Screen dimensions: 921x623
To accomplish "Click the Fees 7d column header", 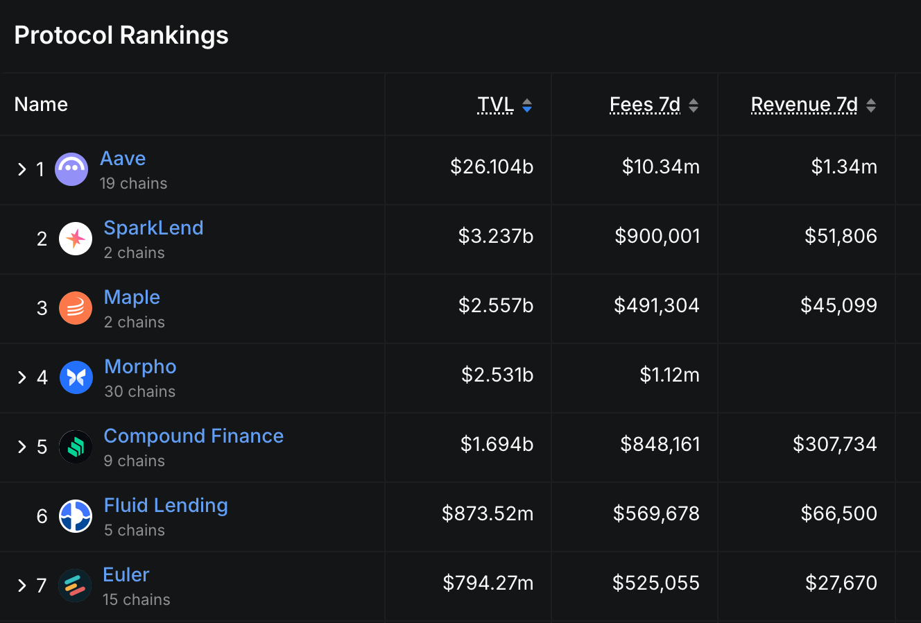I will pyautogui.click(x=645, y=105).
